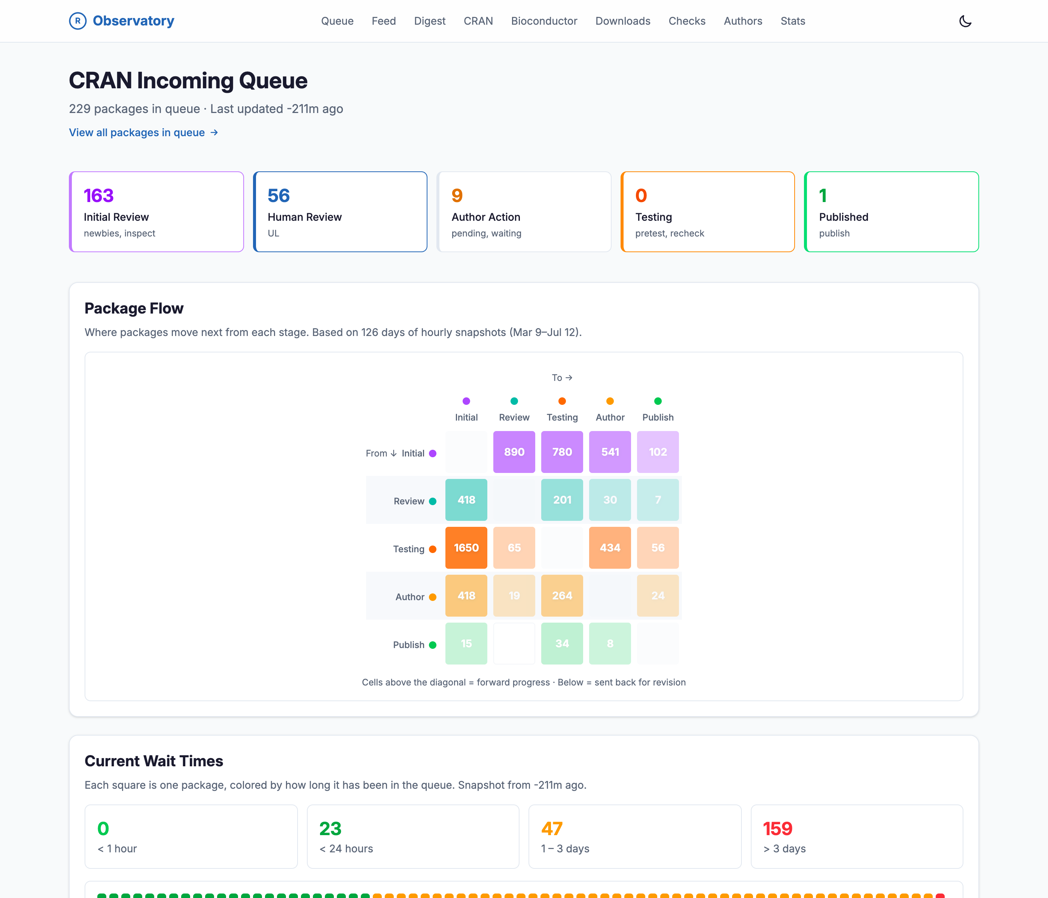Open the Published card showing 1
Viewport: 1048px width, 898px height.
[x=892, y=212]
